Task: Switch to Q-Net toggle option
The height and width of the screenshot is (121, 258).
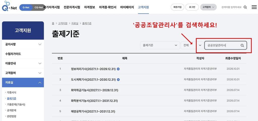Action: pos(26,8)
